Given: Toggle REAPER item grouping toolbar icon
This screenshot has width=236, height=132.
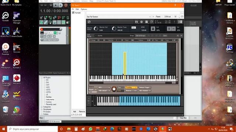Looking at the screenshot, I should click(x=46, y=22).
